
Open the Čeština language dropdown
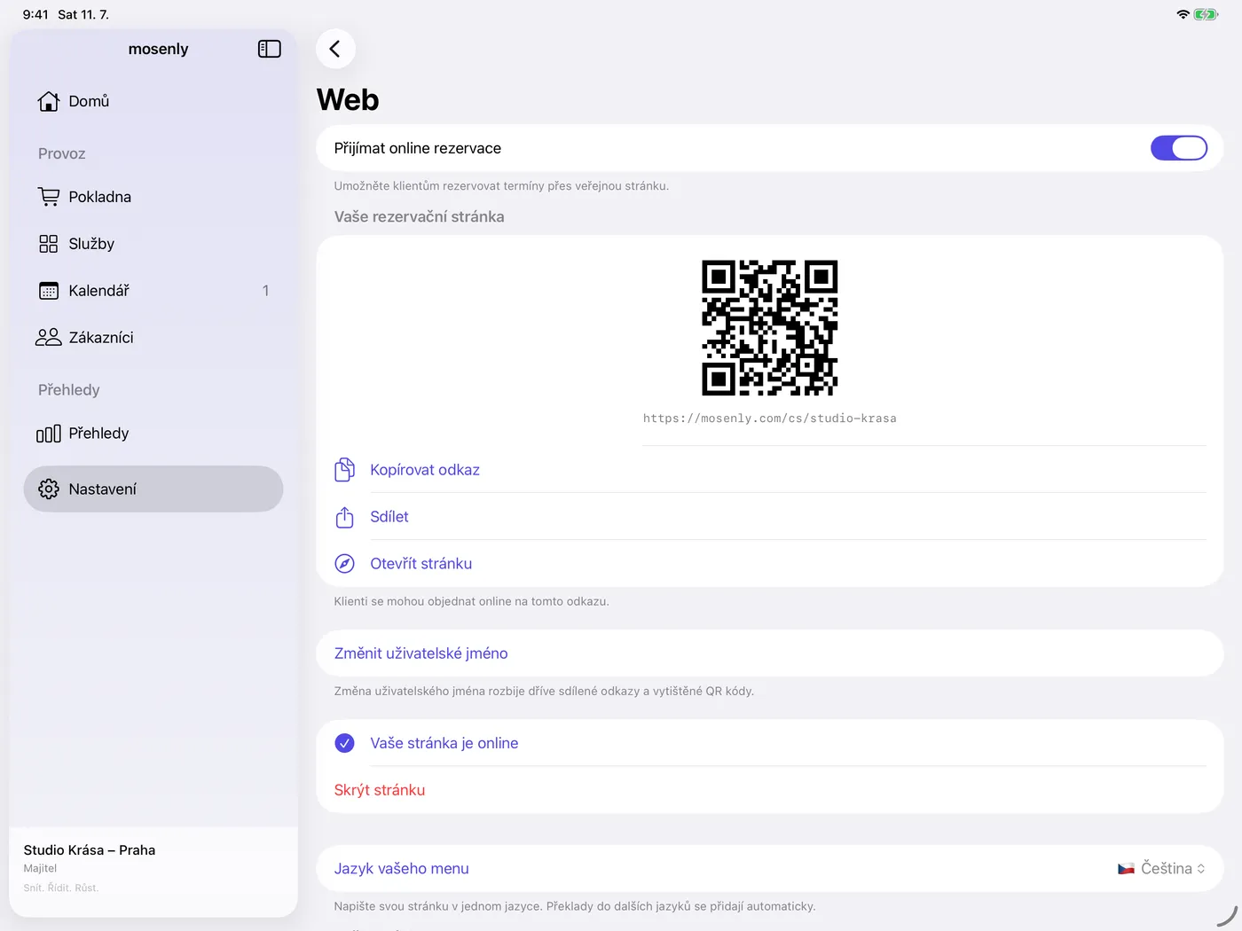(1161, 869)
